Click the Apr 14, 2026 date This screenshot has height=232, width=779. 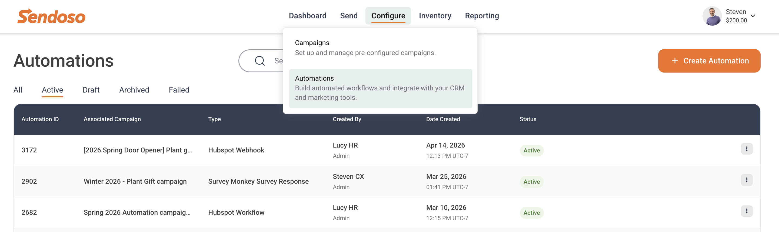pyautogui.click(x=445, y=145)
